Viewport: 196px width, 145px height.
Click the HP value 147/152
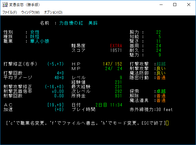pos(112,64)
